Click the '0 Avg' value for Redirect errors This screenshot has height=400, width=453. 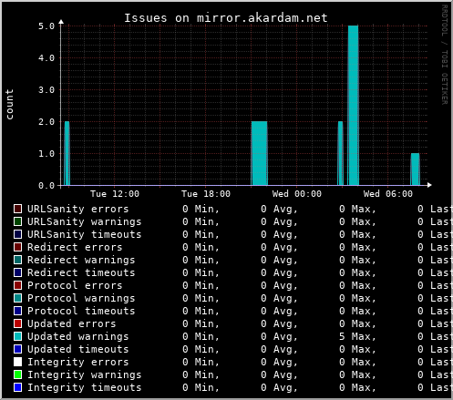pos(279,247)
